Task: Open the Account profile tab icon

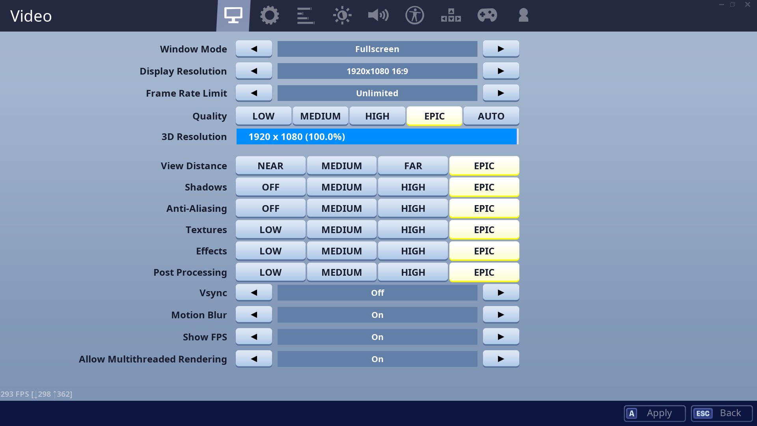Action: [523, 16]
